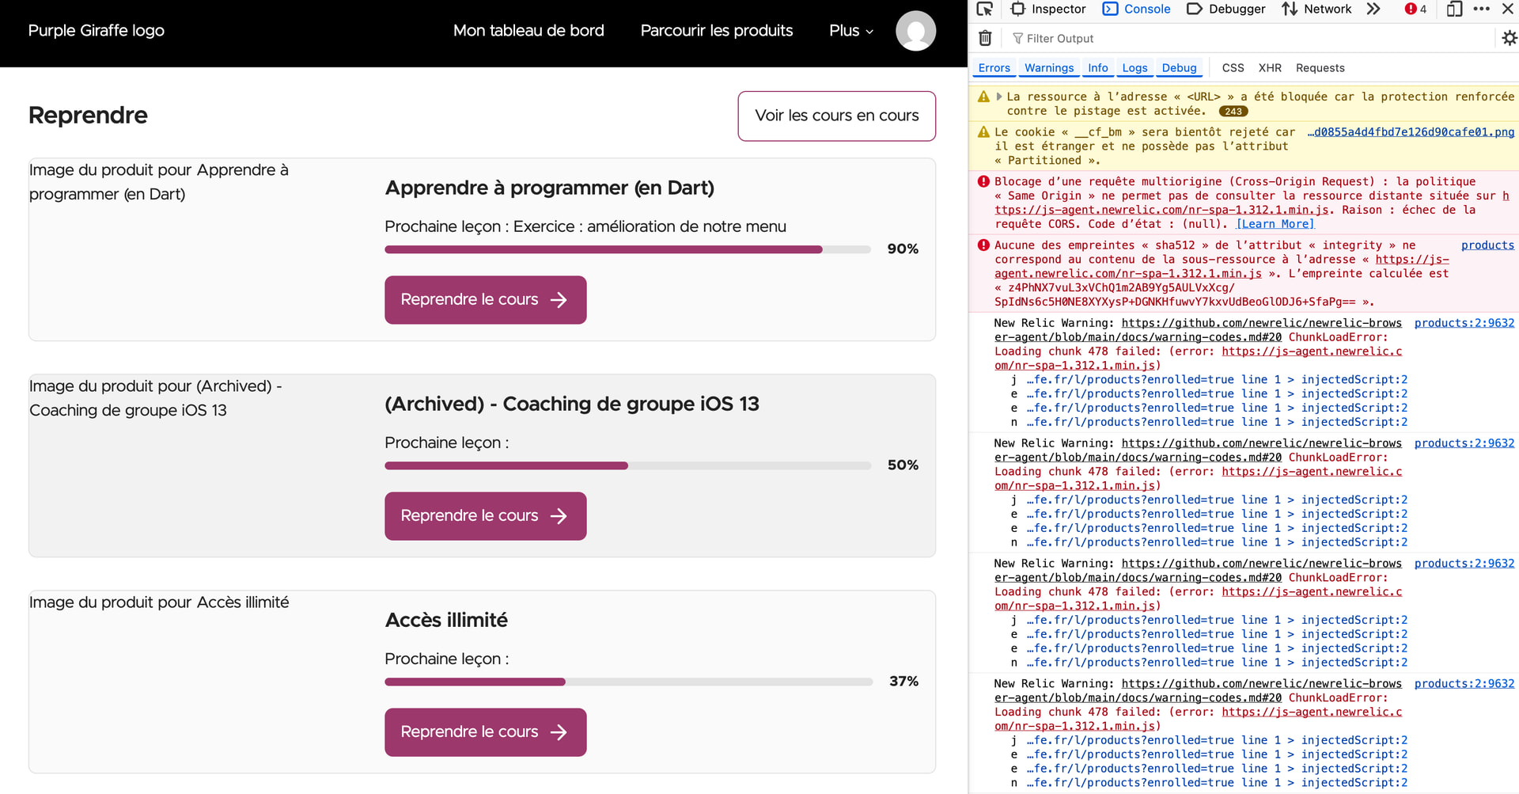
Task: Enable the XHR filter
Action: tap(1270, 68)
